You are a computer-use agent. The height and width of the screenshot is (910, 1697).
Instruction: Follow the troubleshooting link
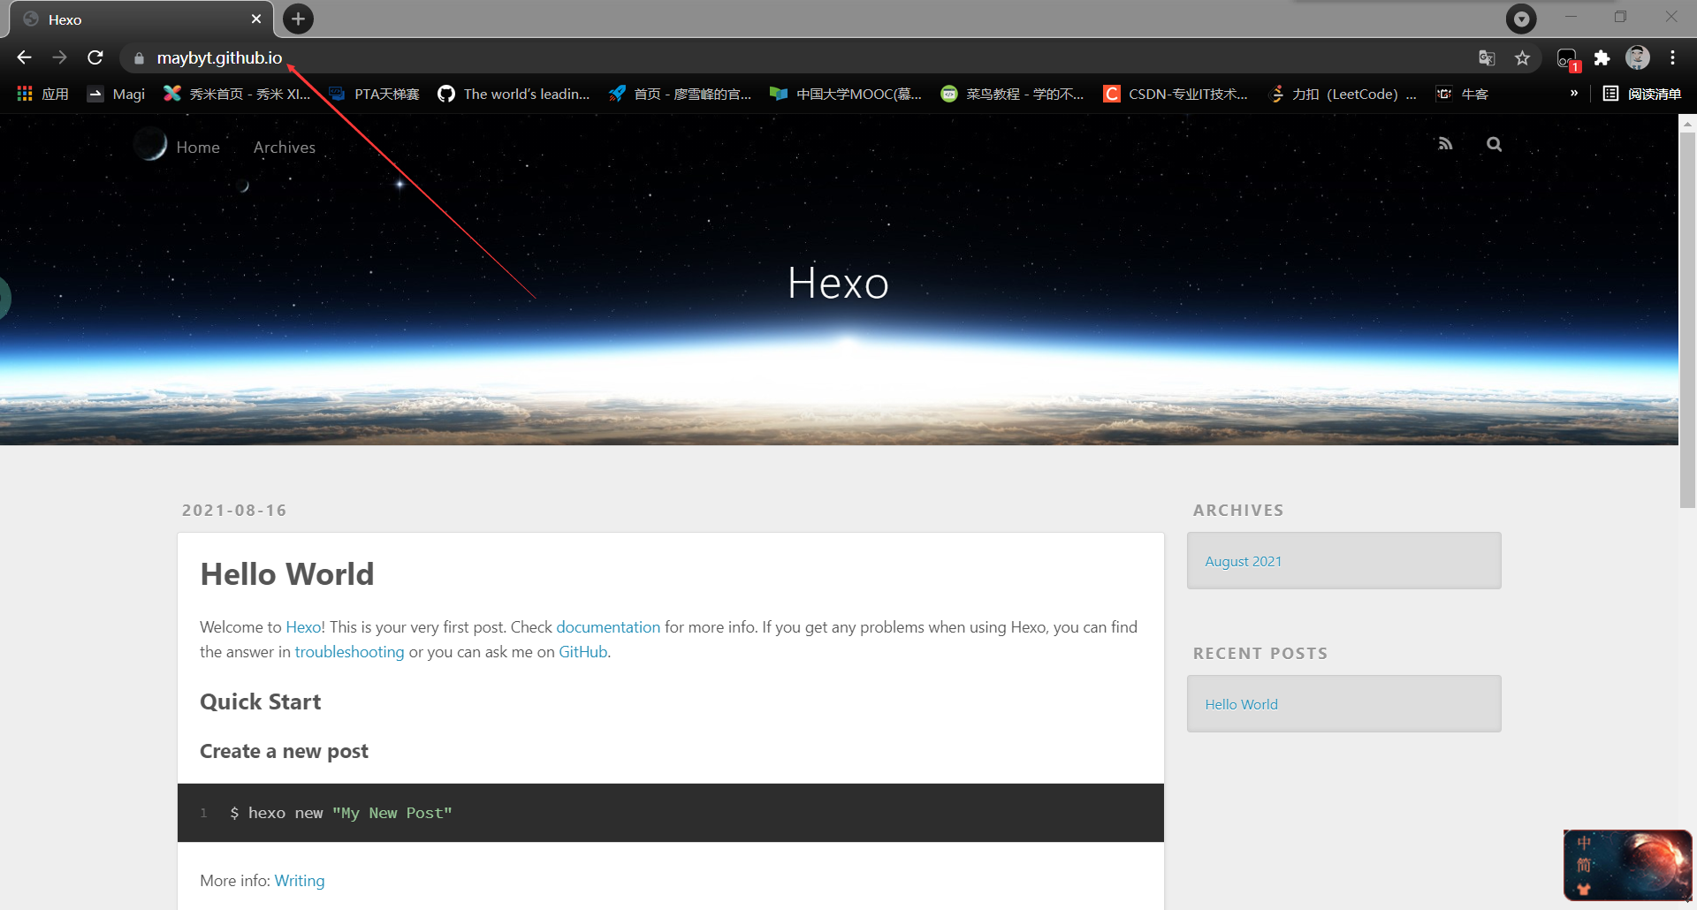pos(349,652)
